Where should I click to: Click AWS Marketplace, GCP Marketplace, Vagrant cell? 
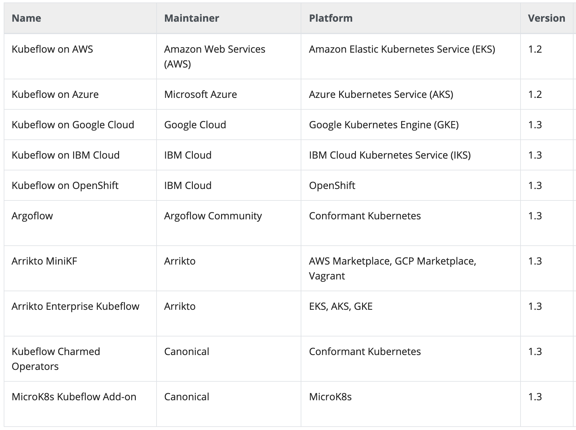pyautogui.click(x=411, y=268)
